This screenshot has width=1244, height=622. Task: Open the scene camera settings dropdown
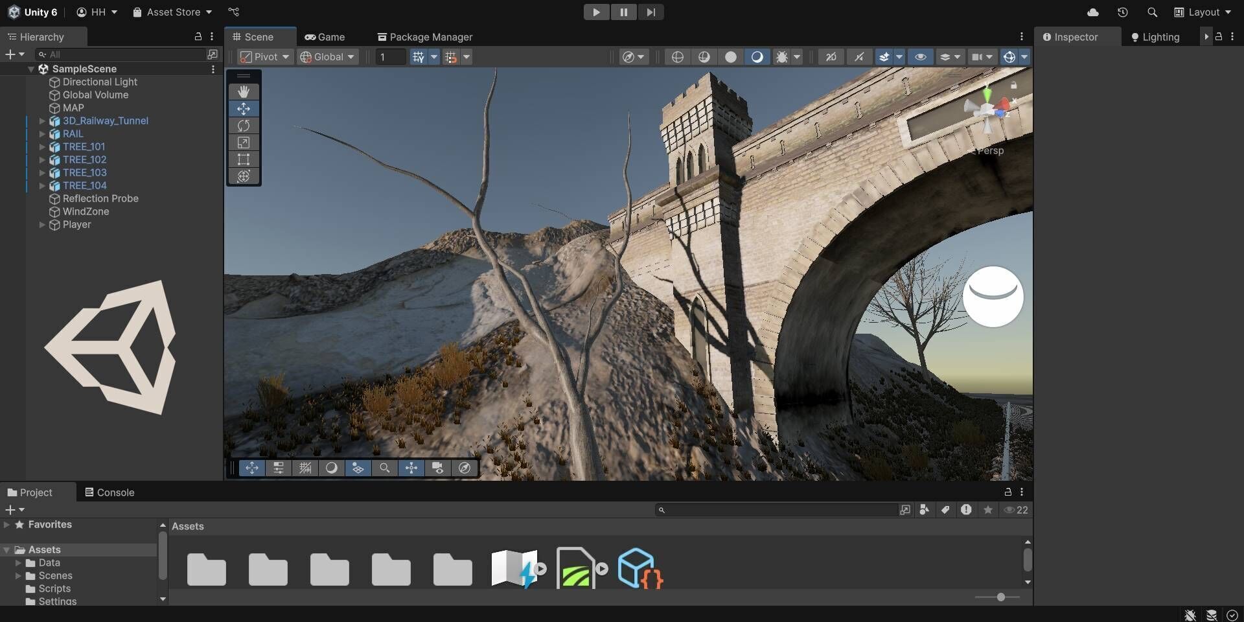(x=982, y=57)
